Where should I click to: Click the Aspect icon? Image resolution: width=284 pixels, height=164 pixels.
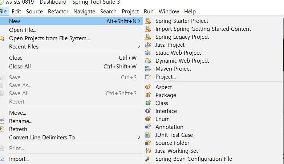148,87
